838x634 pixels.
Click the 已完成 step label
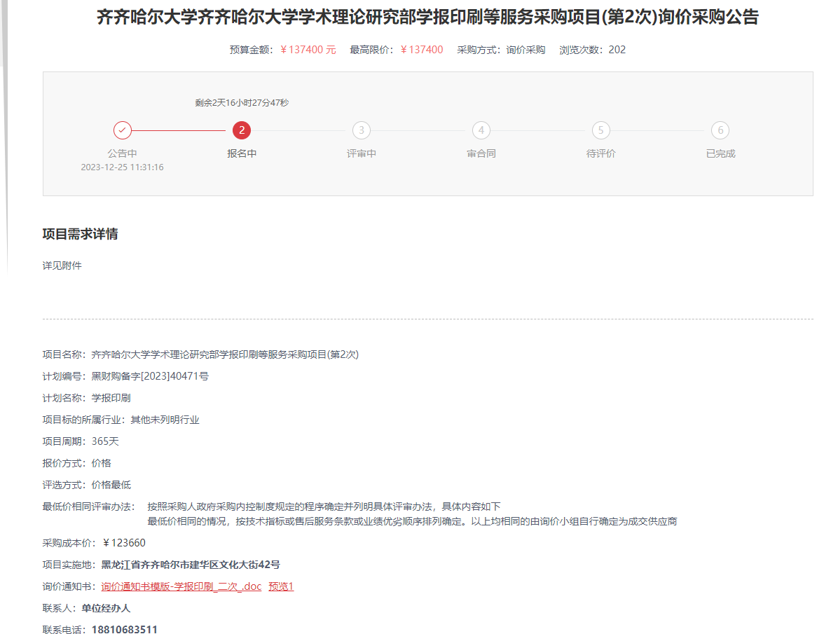tap(720, 153)
